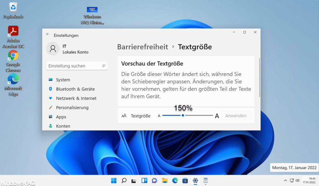Viewport: 319px width, 186px height.
Task: Open Edge from the taskbar
Action: (x=175, y=180)
